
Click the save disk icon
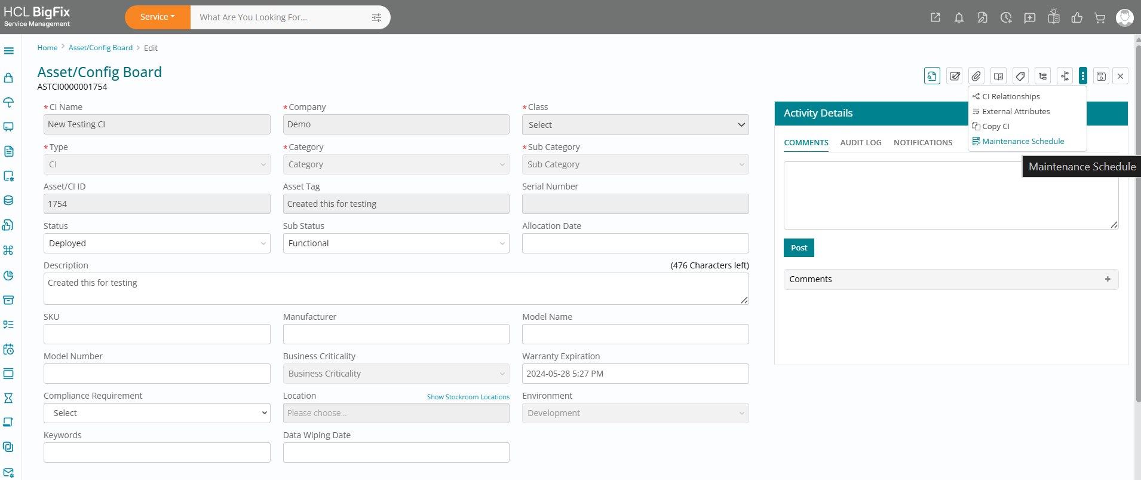click(1101, 76)
